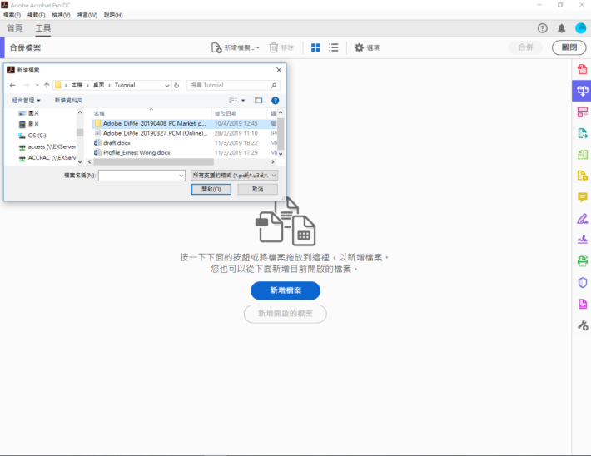The image size is (591, 456).
Task: Click the search magnifier in Tutorial search box
Action: [274, 85]
